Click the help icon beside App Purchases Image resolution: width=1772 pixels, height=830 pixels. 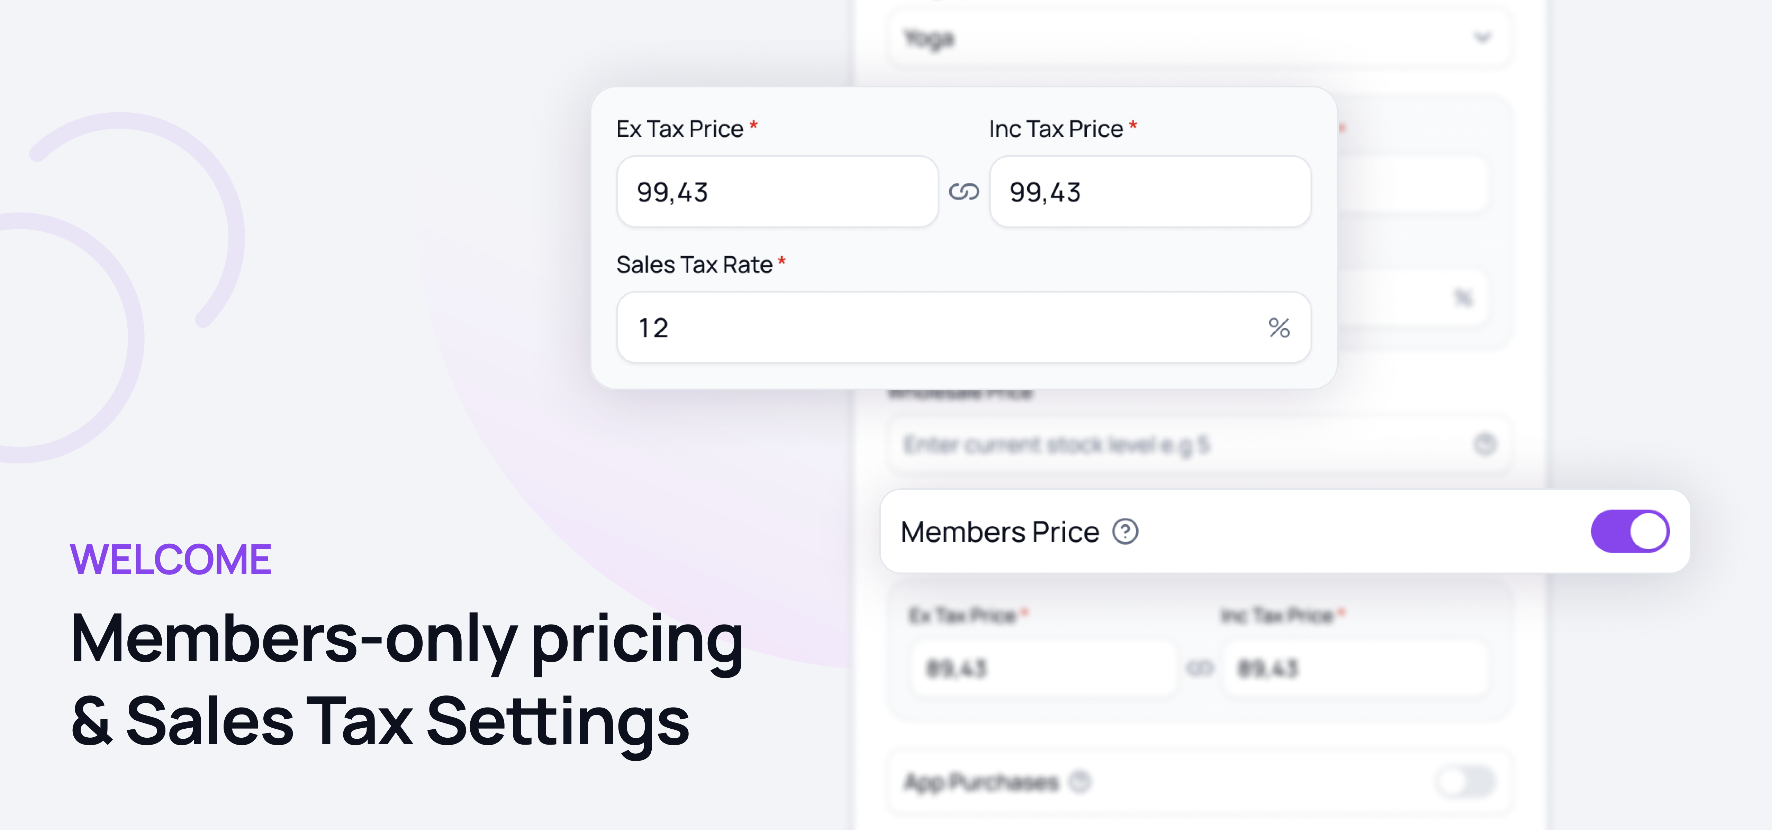tap(1081, 781)
